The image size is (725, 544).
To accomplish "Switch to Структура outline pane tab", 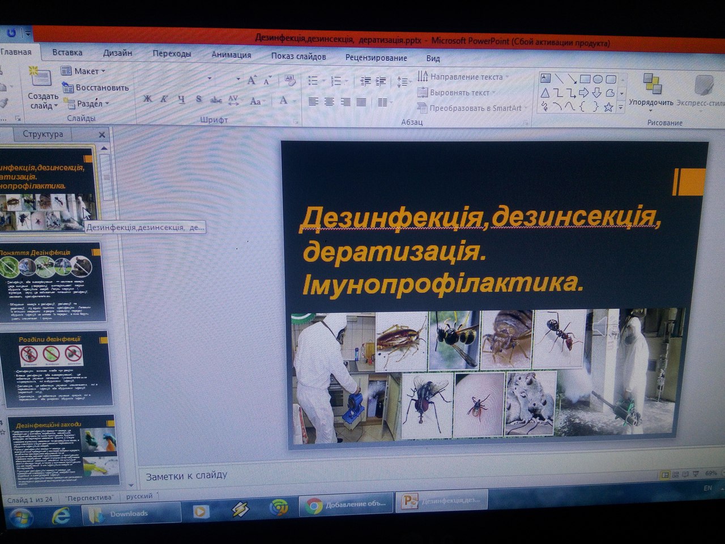I will [x=43, y=134].
